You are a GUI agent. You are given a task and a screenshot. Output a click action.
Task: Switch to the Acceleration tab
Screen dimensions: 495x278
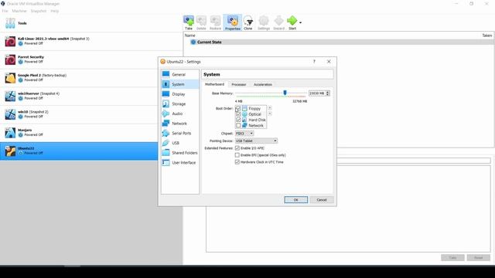(263, 84)
